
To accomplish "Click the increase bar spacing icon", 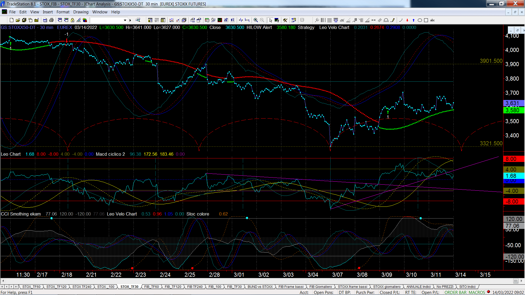I will point(247,20).
